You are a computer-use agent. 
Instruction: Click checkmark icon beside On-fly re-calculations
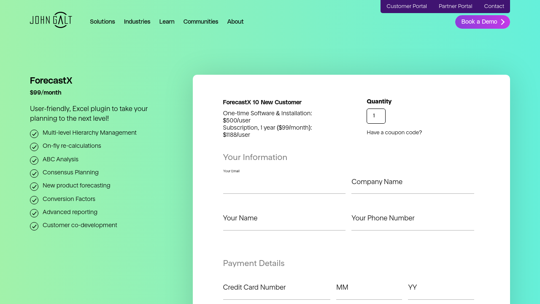tap(34, 147)
